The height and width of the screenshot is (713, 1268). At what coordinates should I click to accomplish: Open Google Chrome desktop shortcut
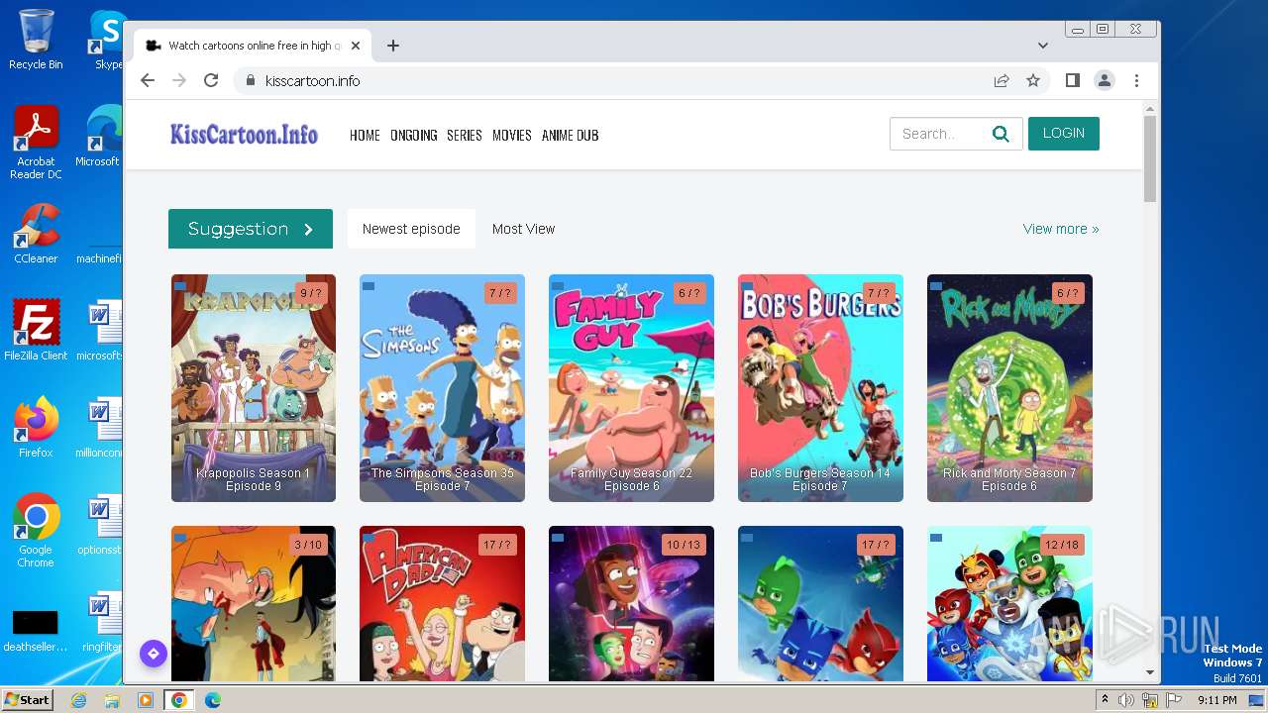tap(36, 531)
